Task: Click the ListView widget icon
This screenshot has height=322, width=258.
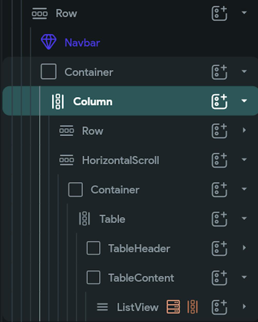Action: coord(102,307)
